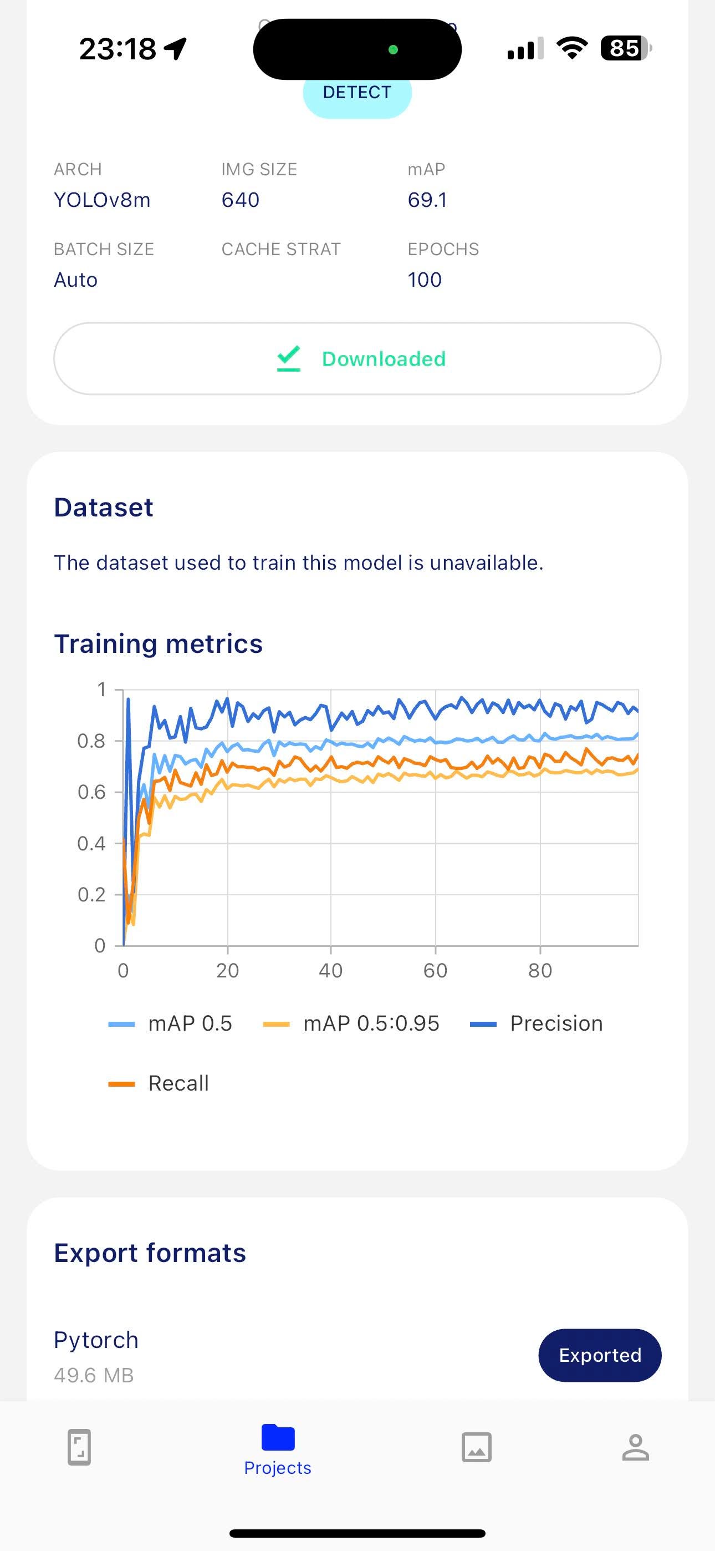Image resolution: width=715 pixels, height=1551 pixels.
Task: Select the Pytorch export format row
Action: (357, 1355)
